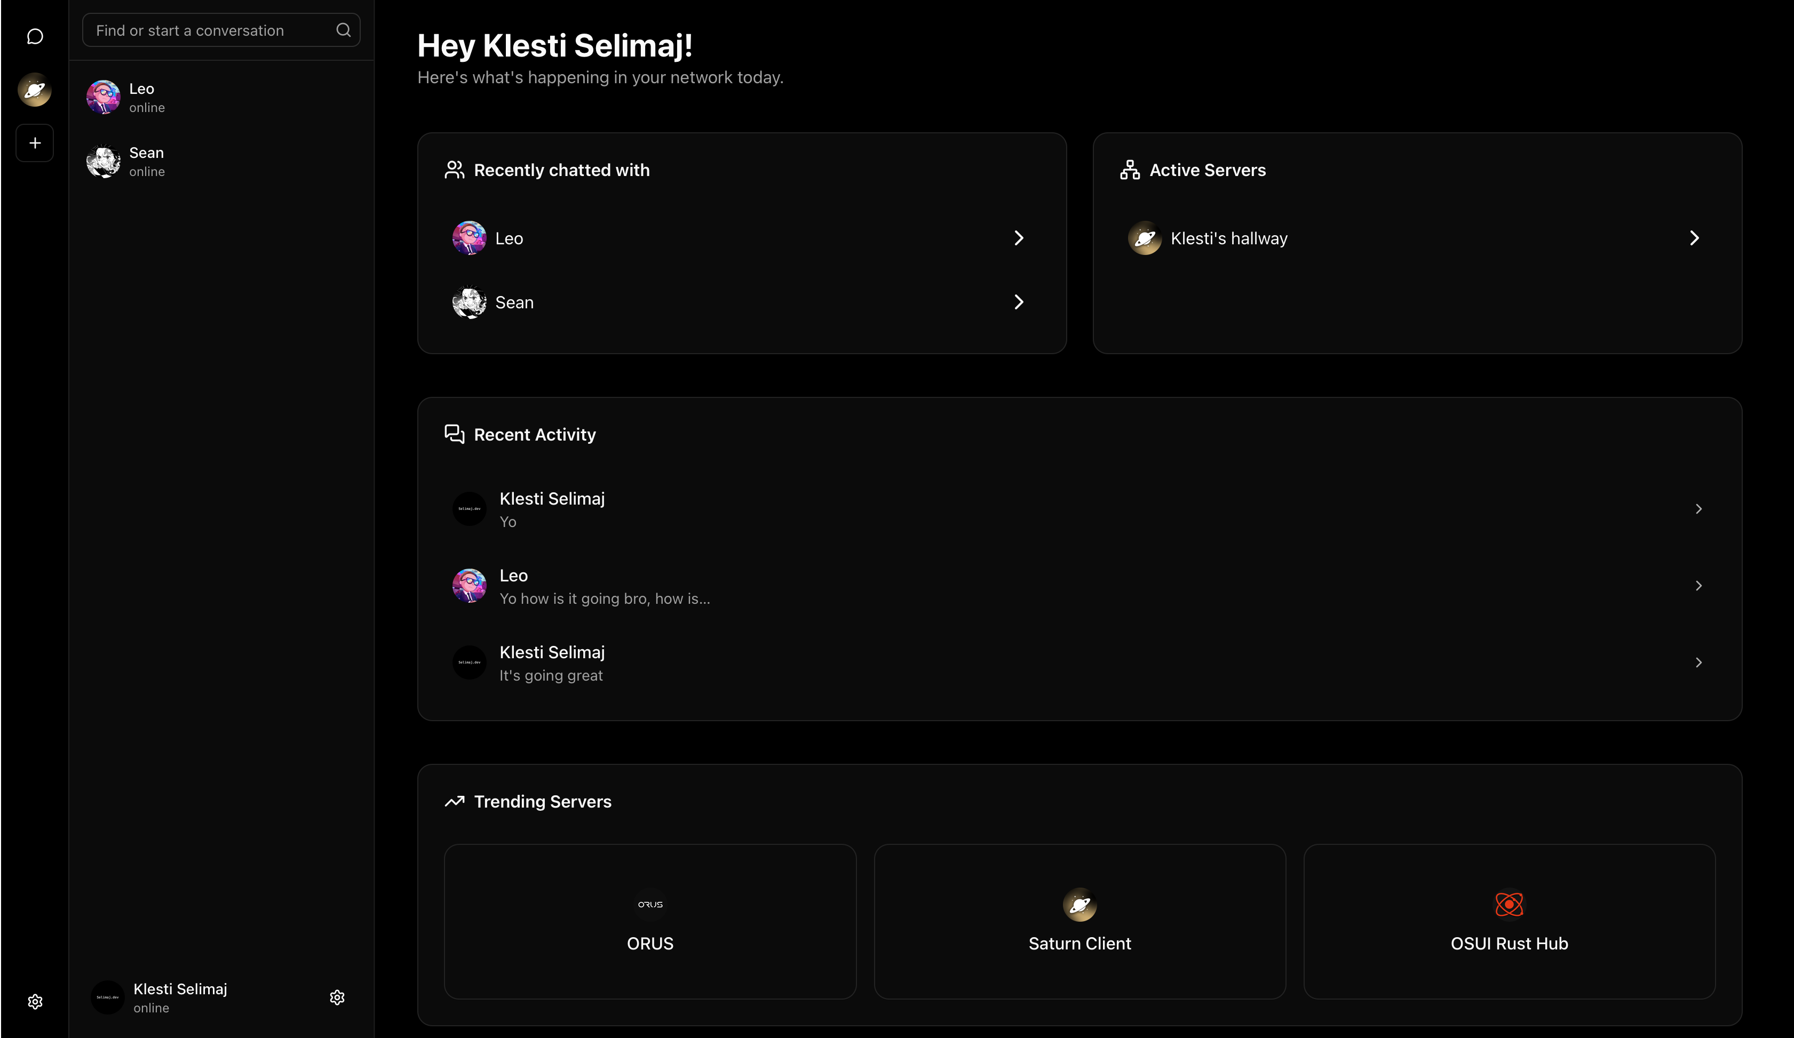Image resolution: width=1794 pixels, height=1038 pixels.
Task: Open the OSUI Rust Hub server card
Action: click(1509, 921)
